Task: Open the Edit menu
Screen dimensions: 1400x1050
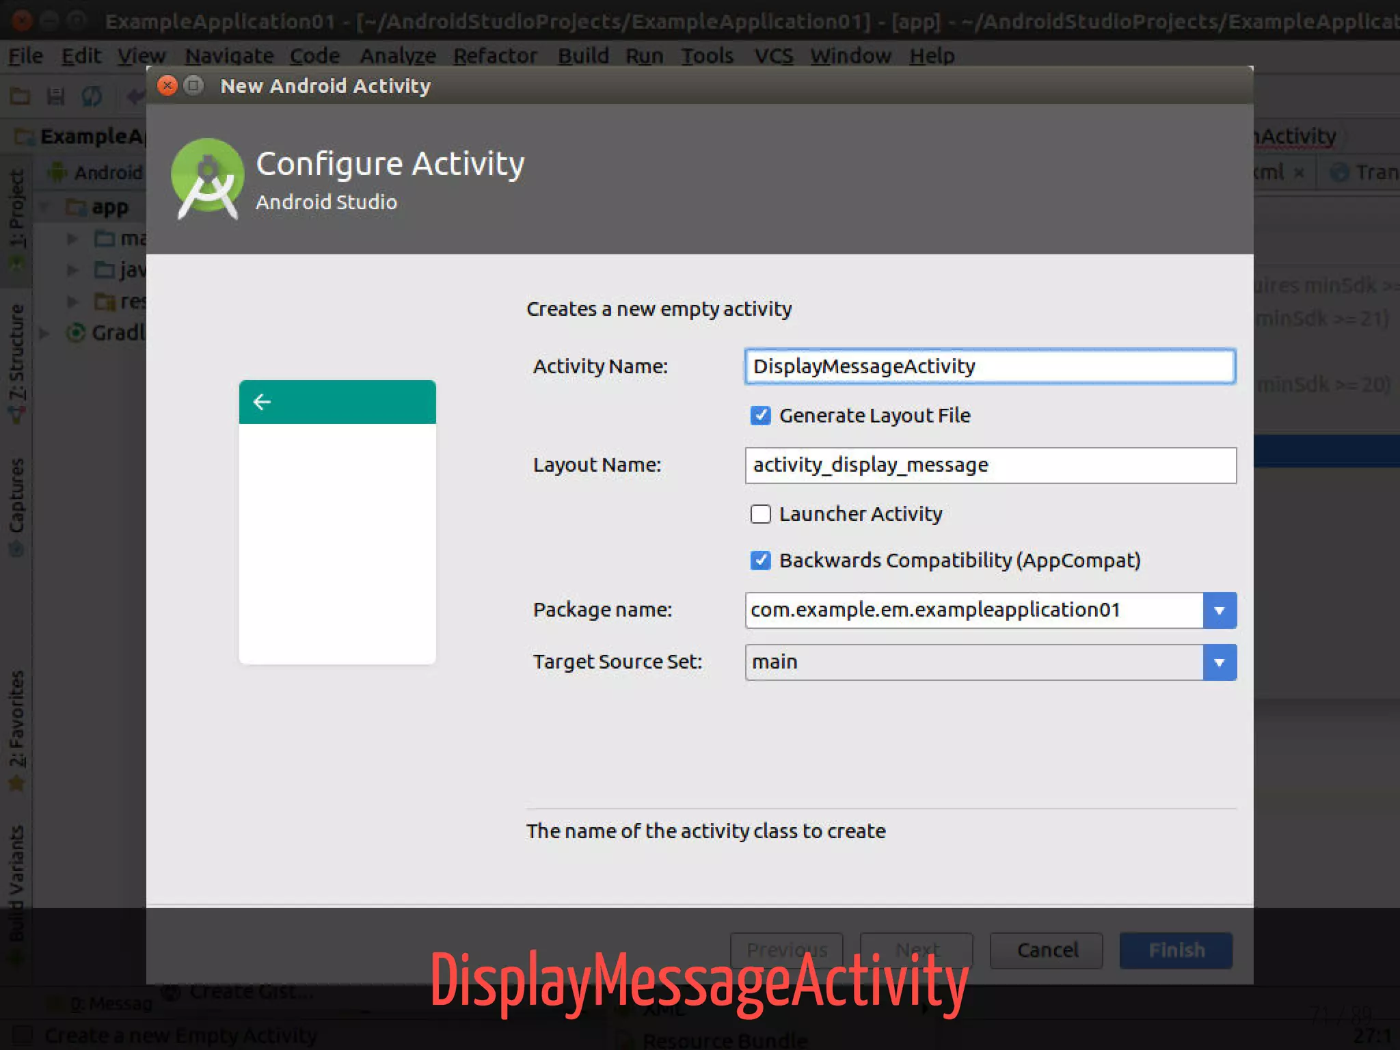Action: pos(81,55)
